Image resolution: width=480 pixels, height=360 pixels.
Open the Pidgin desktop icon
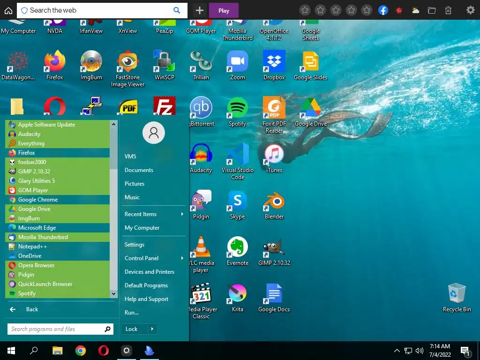[201, 205]
